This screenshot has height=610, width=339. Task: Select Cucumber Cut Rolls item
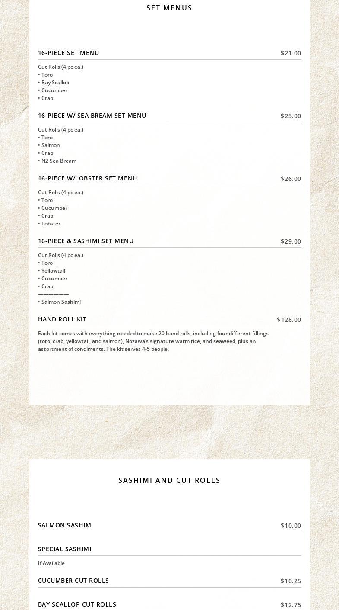[x=73, y=581]
